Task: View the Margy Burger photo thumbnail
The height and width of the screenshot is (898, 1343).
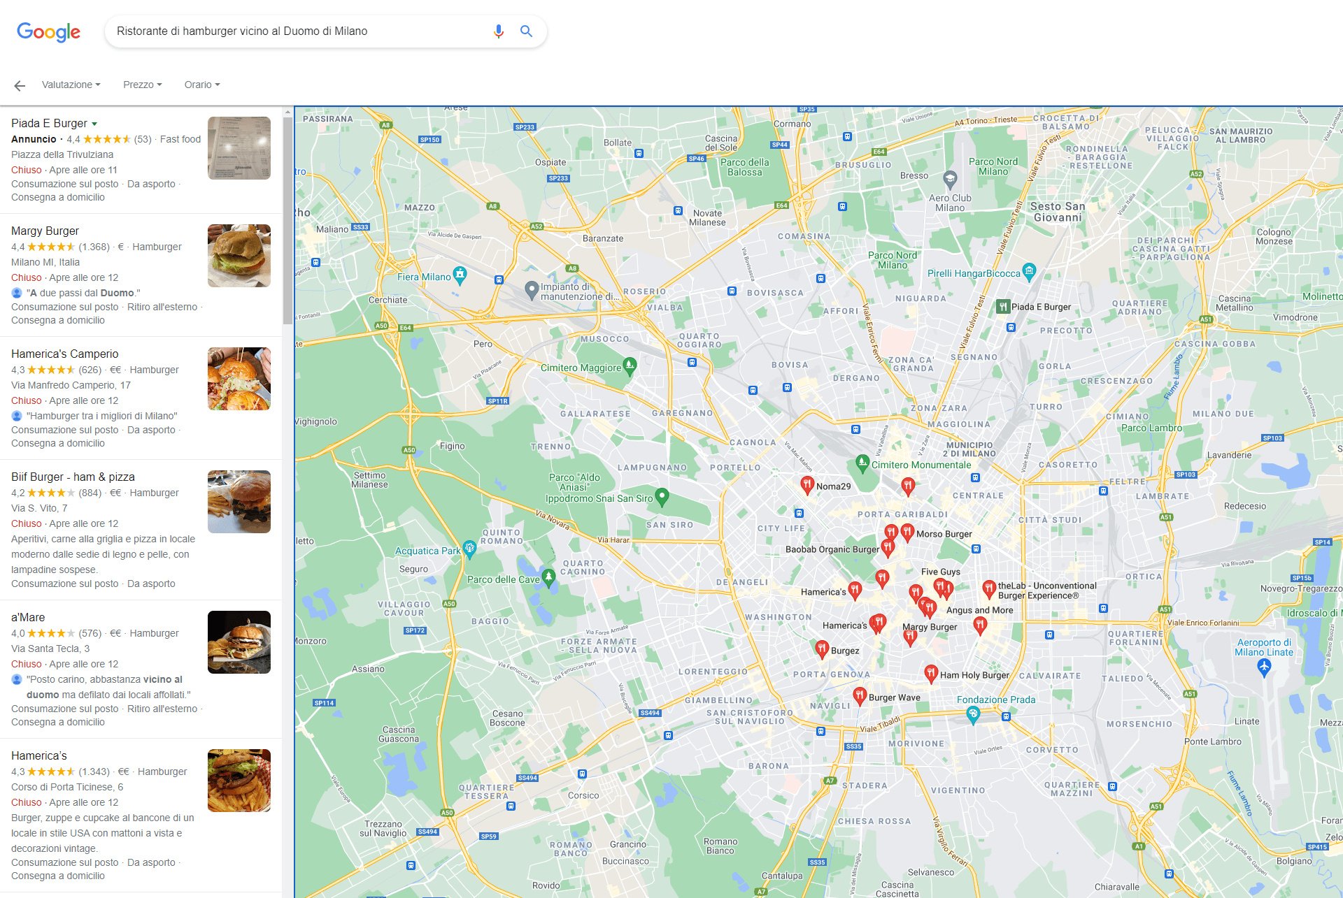Action: 239,256
